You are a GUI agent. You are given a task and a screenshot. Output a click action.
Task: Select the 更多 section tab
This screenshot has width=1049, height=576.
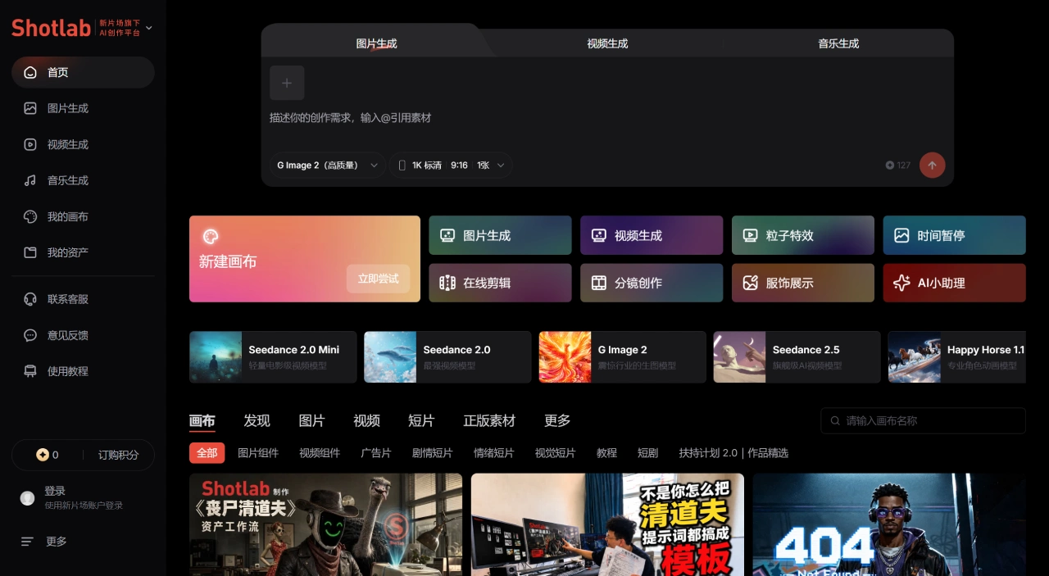tap(557, 420)
